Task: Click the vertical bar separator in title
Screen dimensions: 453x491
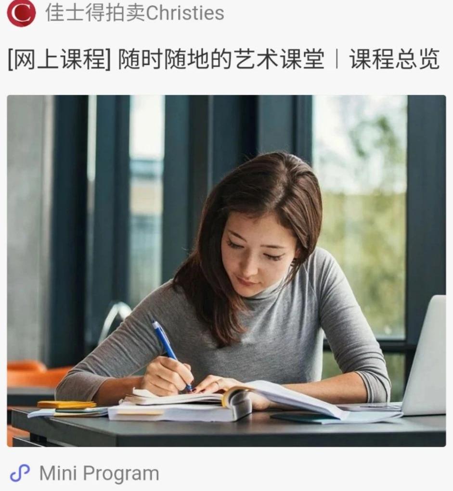Action: 337,59
